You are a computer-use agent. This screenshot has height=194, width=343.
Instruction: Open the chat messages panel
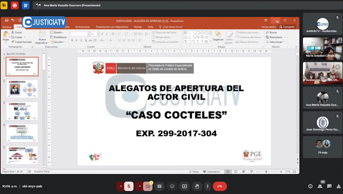[330, 186]
